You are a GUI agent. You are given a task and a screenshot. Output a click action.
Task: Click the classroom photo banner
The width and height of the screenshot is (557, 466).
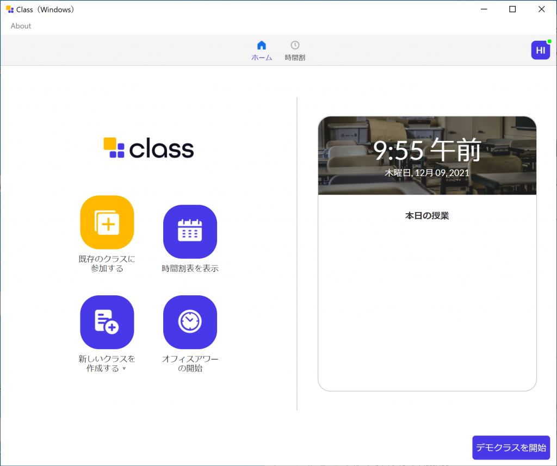coord(427,155)
